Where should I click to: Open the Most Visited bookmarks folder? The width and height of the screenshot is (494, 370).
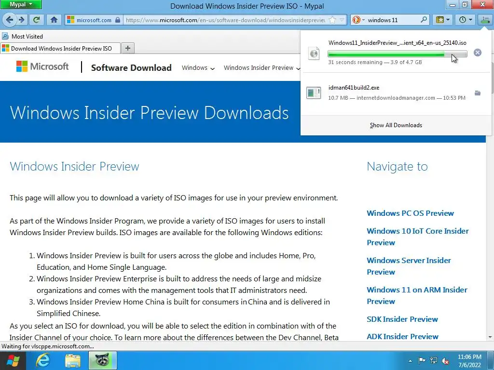(x=22, y=37)
